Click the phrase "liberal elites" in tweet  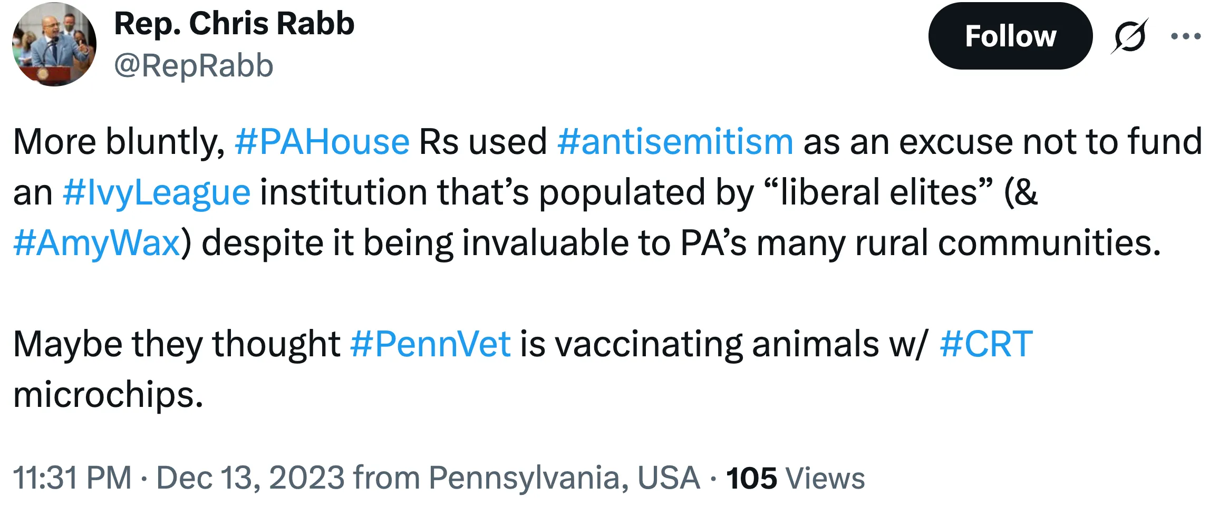[x=878, y=192]
